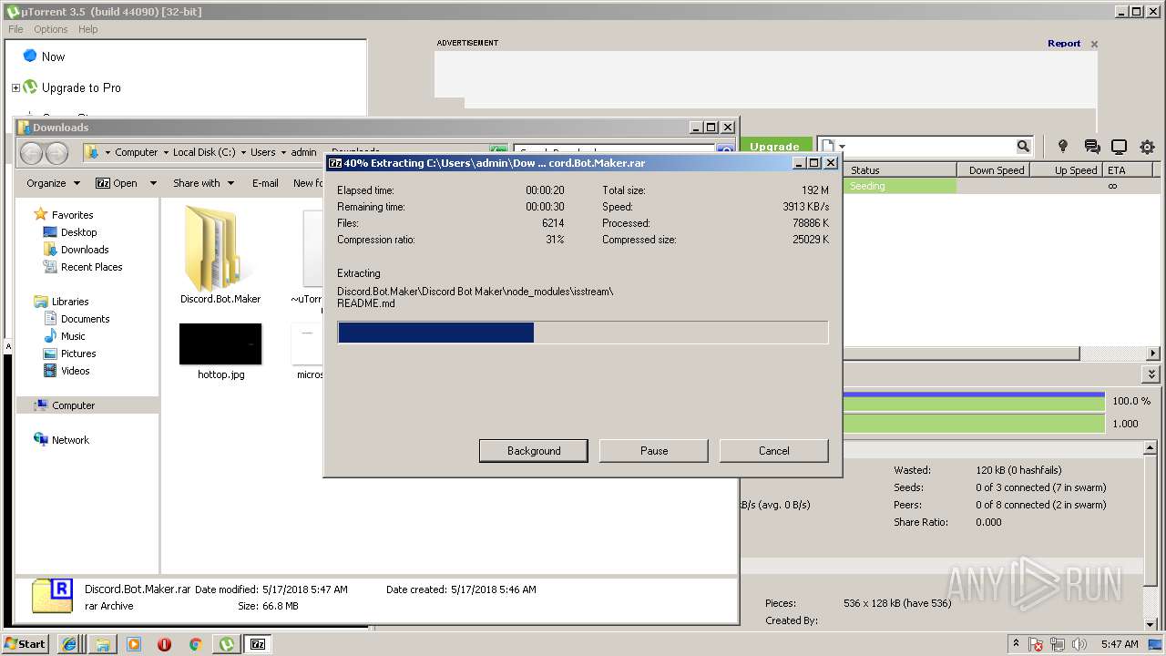Click Favorites header in sidebar

(72, 215)
